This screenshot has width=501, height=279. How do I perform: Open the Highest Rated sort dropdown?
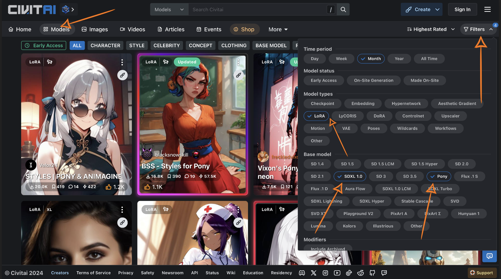431,29
